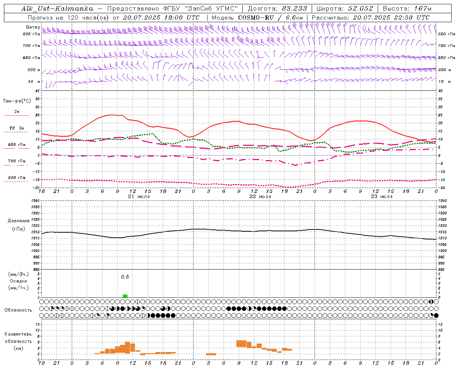Click the "Давление" pressure panel label
Screen dimensions: 457x366
(x=19, y=221)
